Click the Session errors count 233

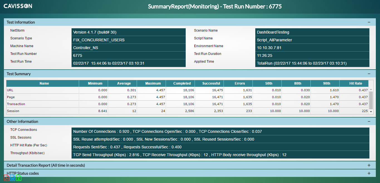pyautogui.click(x=249, y=111)
